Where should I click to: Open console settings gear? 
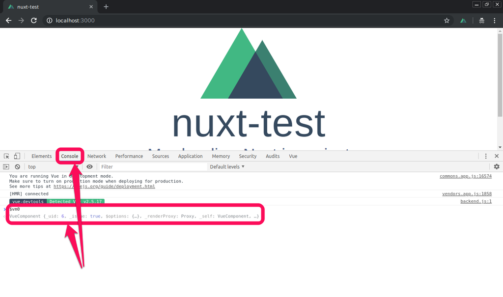coord(497,167)
